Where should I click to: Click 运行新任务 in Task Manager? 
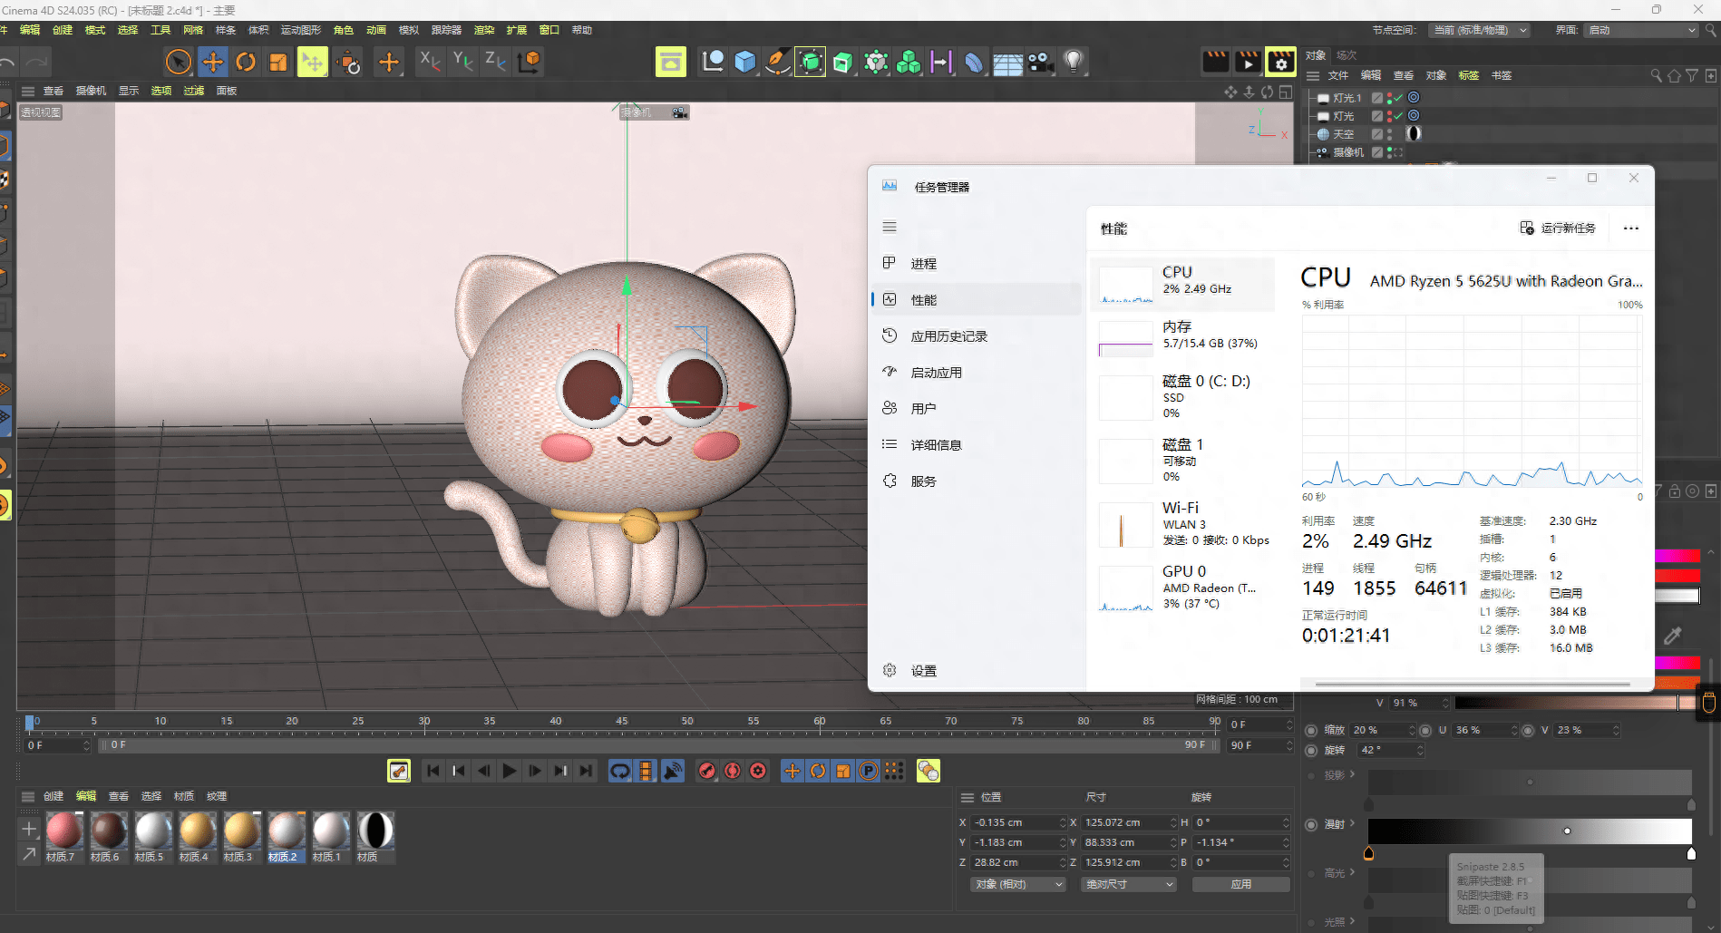click(x=1558, y=228)
